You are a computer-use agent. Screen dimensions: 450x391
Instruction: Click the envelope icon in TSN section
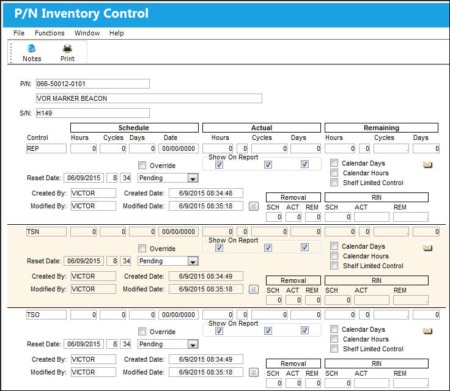427,247
